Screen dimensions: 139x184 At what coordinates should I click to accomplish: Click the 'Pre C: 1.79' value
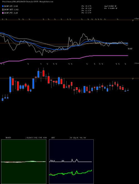point(86,13)
